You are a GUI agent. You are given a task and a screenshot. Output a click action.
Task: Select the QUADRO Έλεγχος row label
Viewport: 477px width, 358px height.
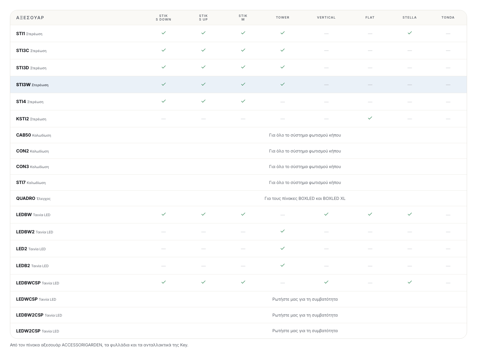tap(33, 199)
